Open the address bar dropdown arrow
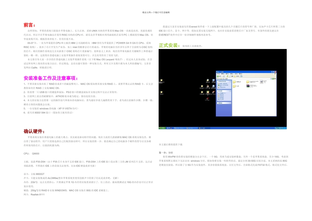This screenshot has height=221, width=312. (x=271, y=79)
